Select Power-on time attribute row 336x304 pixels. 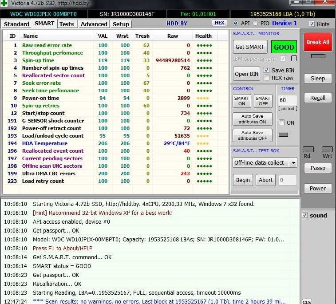pos(116,98)
